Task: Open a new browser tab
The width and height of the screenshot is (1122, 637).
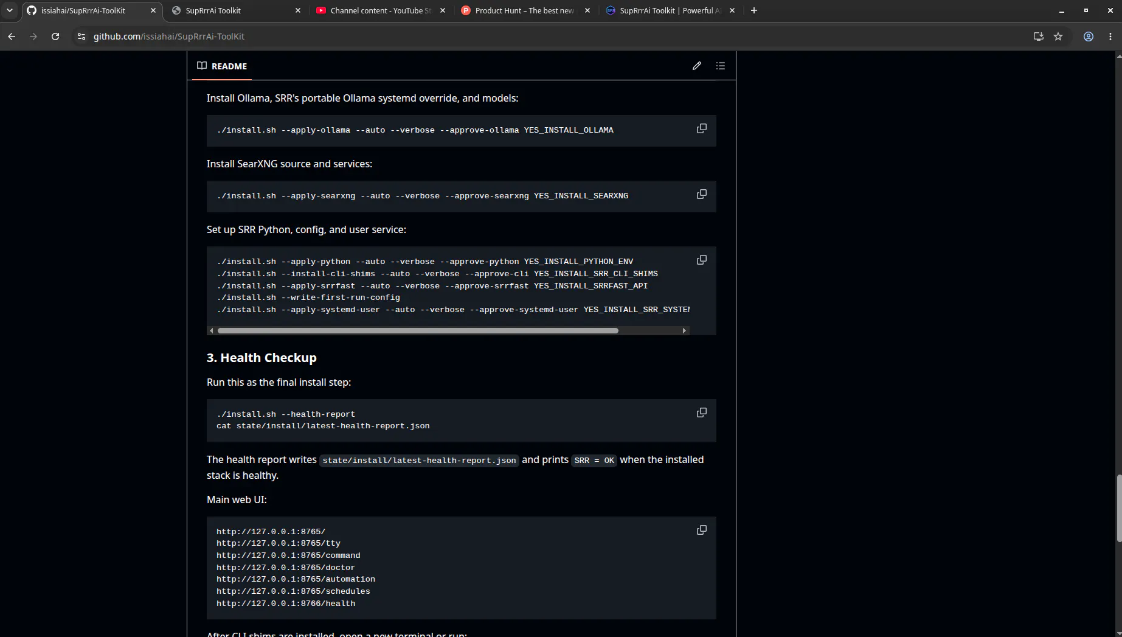Action: pos(753,10)
